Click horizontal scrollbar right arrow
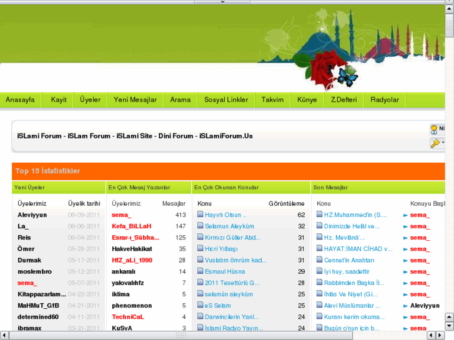Screen dimensions: 454x340 pos(440,336)
